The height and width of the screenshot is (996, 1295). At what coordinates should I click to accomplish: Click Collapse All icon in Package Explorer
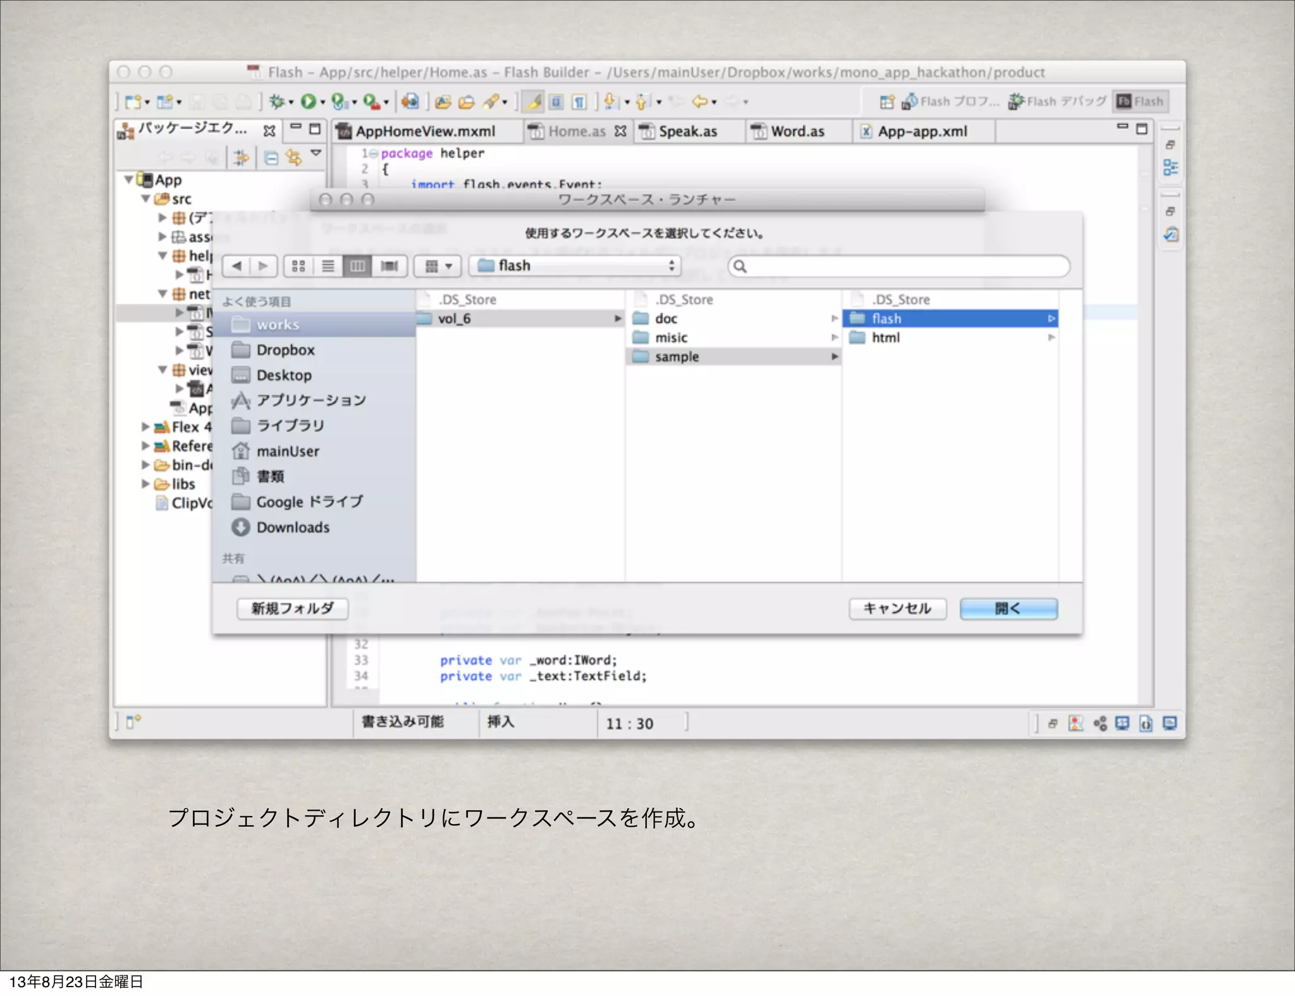click(x=271, y=158)
